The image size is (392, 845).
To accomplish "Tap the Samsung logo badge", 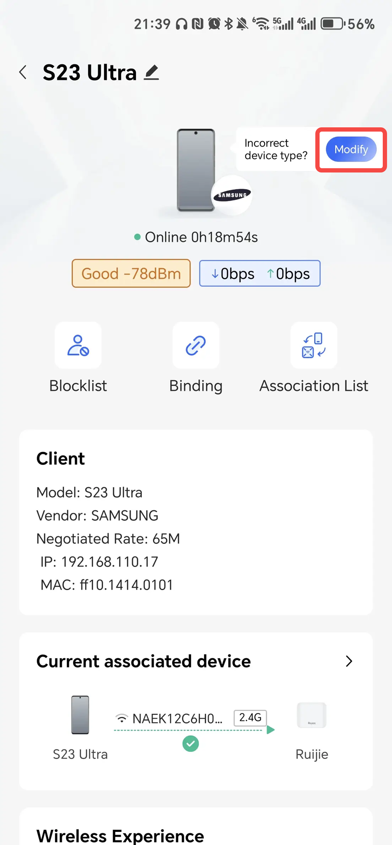I will [232, 195].
